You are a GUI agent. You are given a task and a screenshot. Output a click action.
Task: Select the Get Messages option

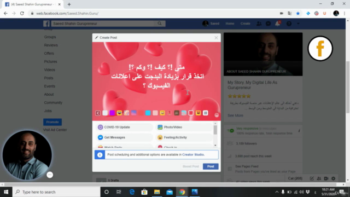(124, 137)
